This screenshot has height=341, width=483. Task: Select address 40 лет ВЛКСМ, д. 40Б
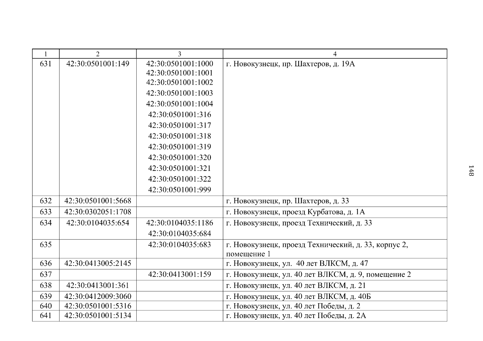click(x=299, y=297)
